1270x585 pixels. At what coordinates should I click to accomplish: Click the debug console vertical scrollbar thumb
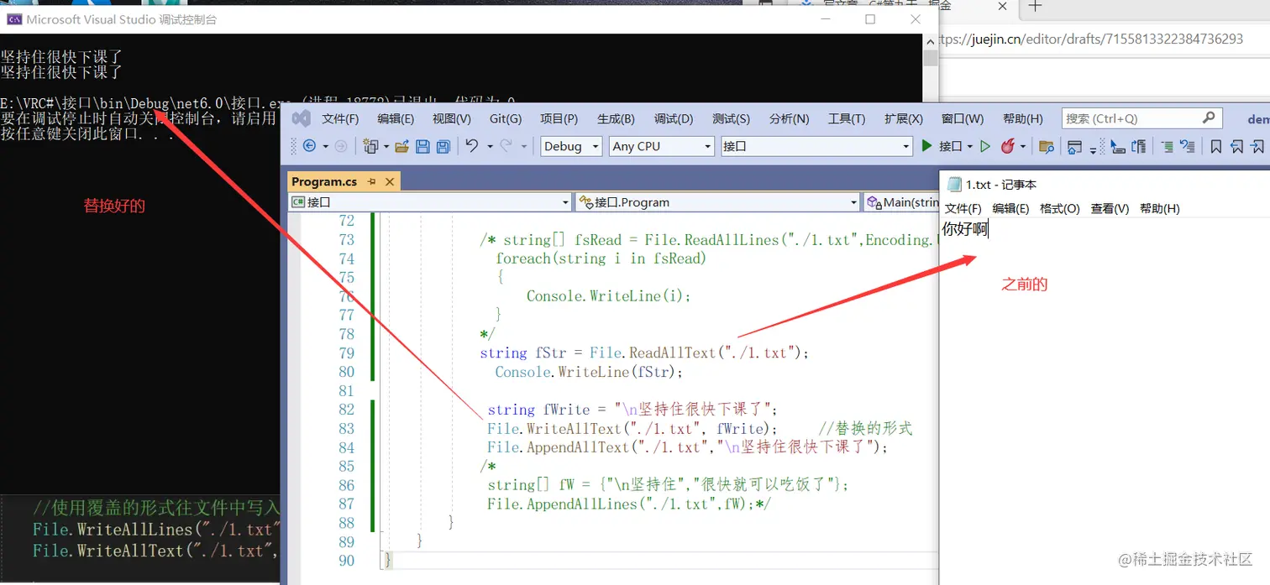(x=930, y=58)
